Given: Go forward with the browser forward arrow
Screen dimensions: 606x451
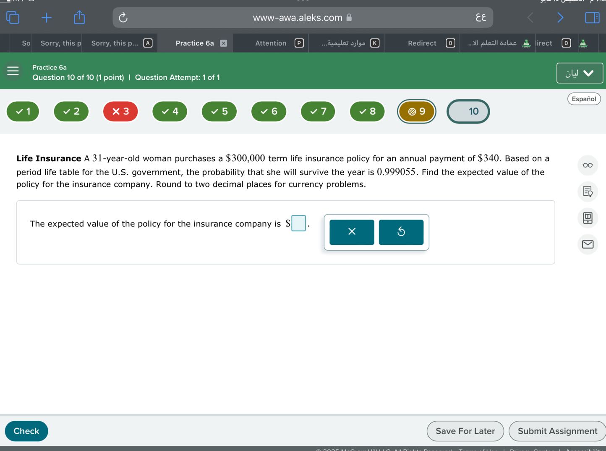Looking at the screenshot, I should click(x=560, y=18).
